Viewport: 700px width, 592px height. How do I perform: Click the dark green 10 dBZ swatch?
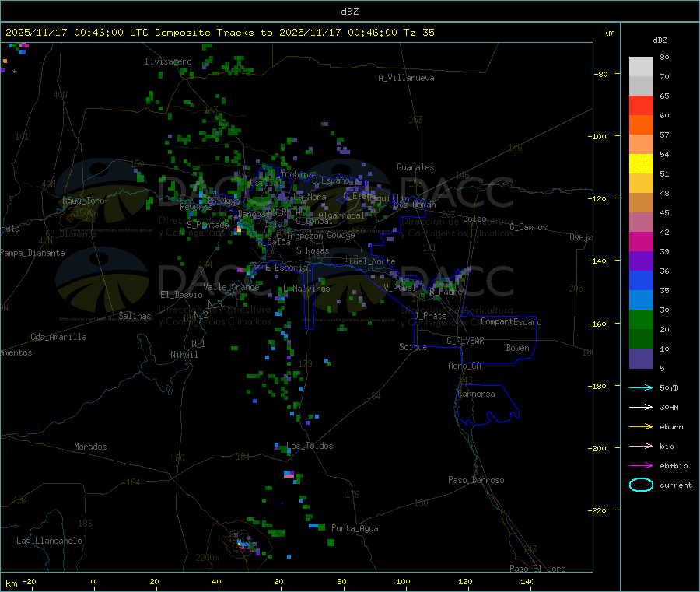[641, 339]
